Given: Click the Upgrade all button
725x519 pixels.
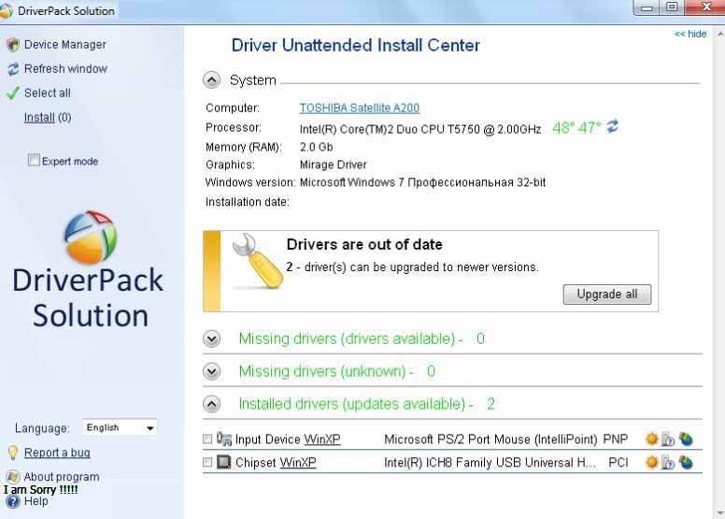Looking at the screenshot, I should 606,295.
